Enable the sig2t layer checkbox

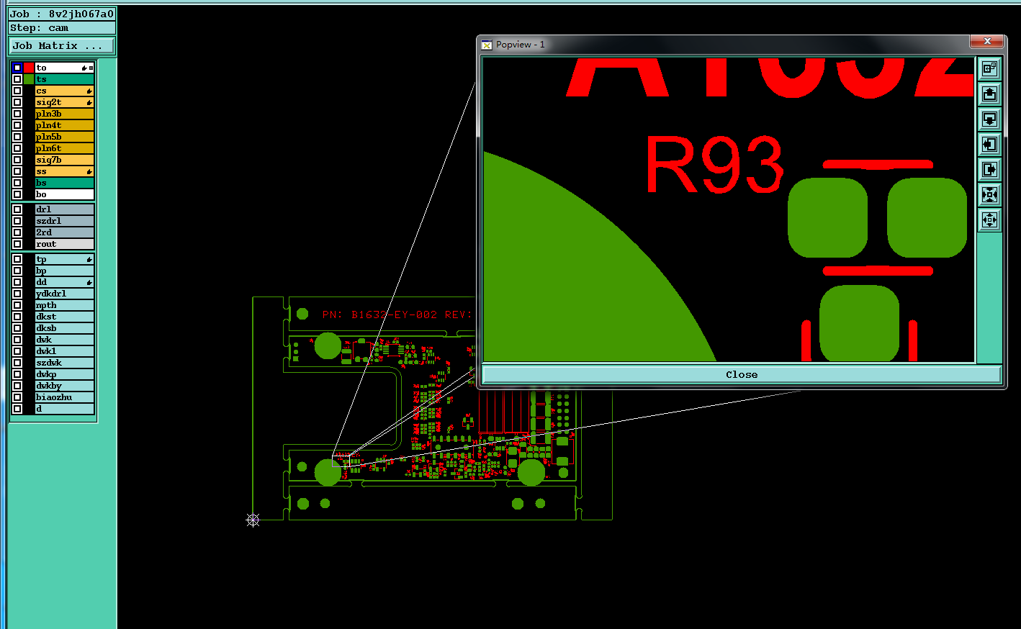[17, 102]
